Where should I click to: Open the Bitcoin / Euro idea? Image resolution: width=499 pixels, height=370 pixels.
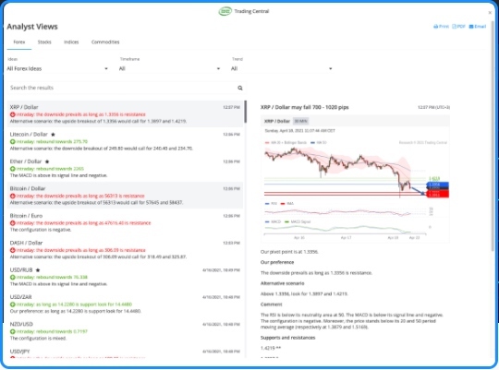pos(125,222)
